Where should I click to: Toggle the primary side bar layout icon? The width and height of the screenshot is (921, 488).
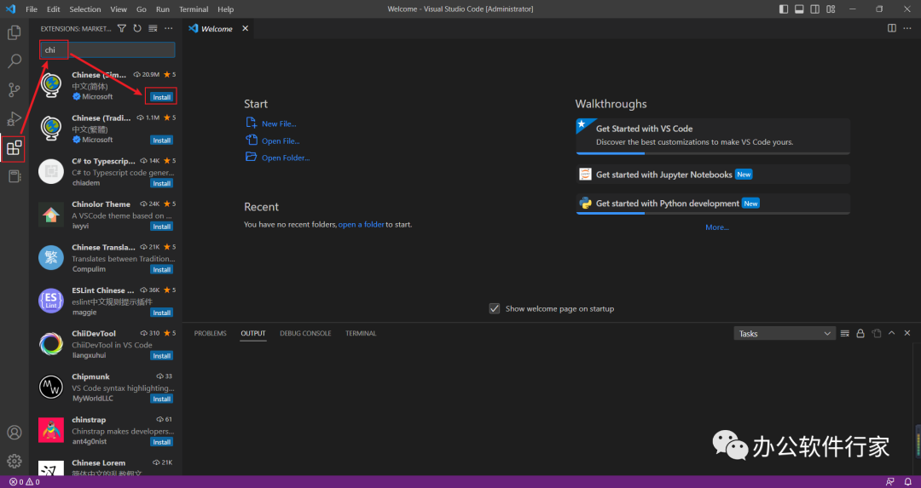(784, 9)
